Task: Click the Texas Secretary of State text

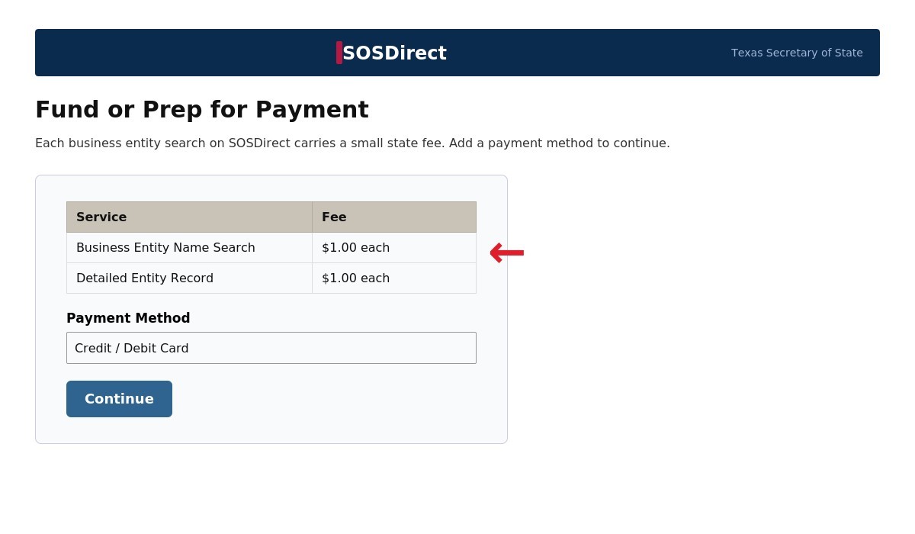Action: tap(797, 53)
